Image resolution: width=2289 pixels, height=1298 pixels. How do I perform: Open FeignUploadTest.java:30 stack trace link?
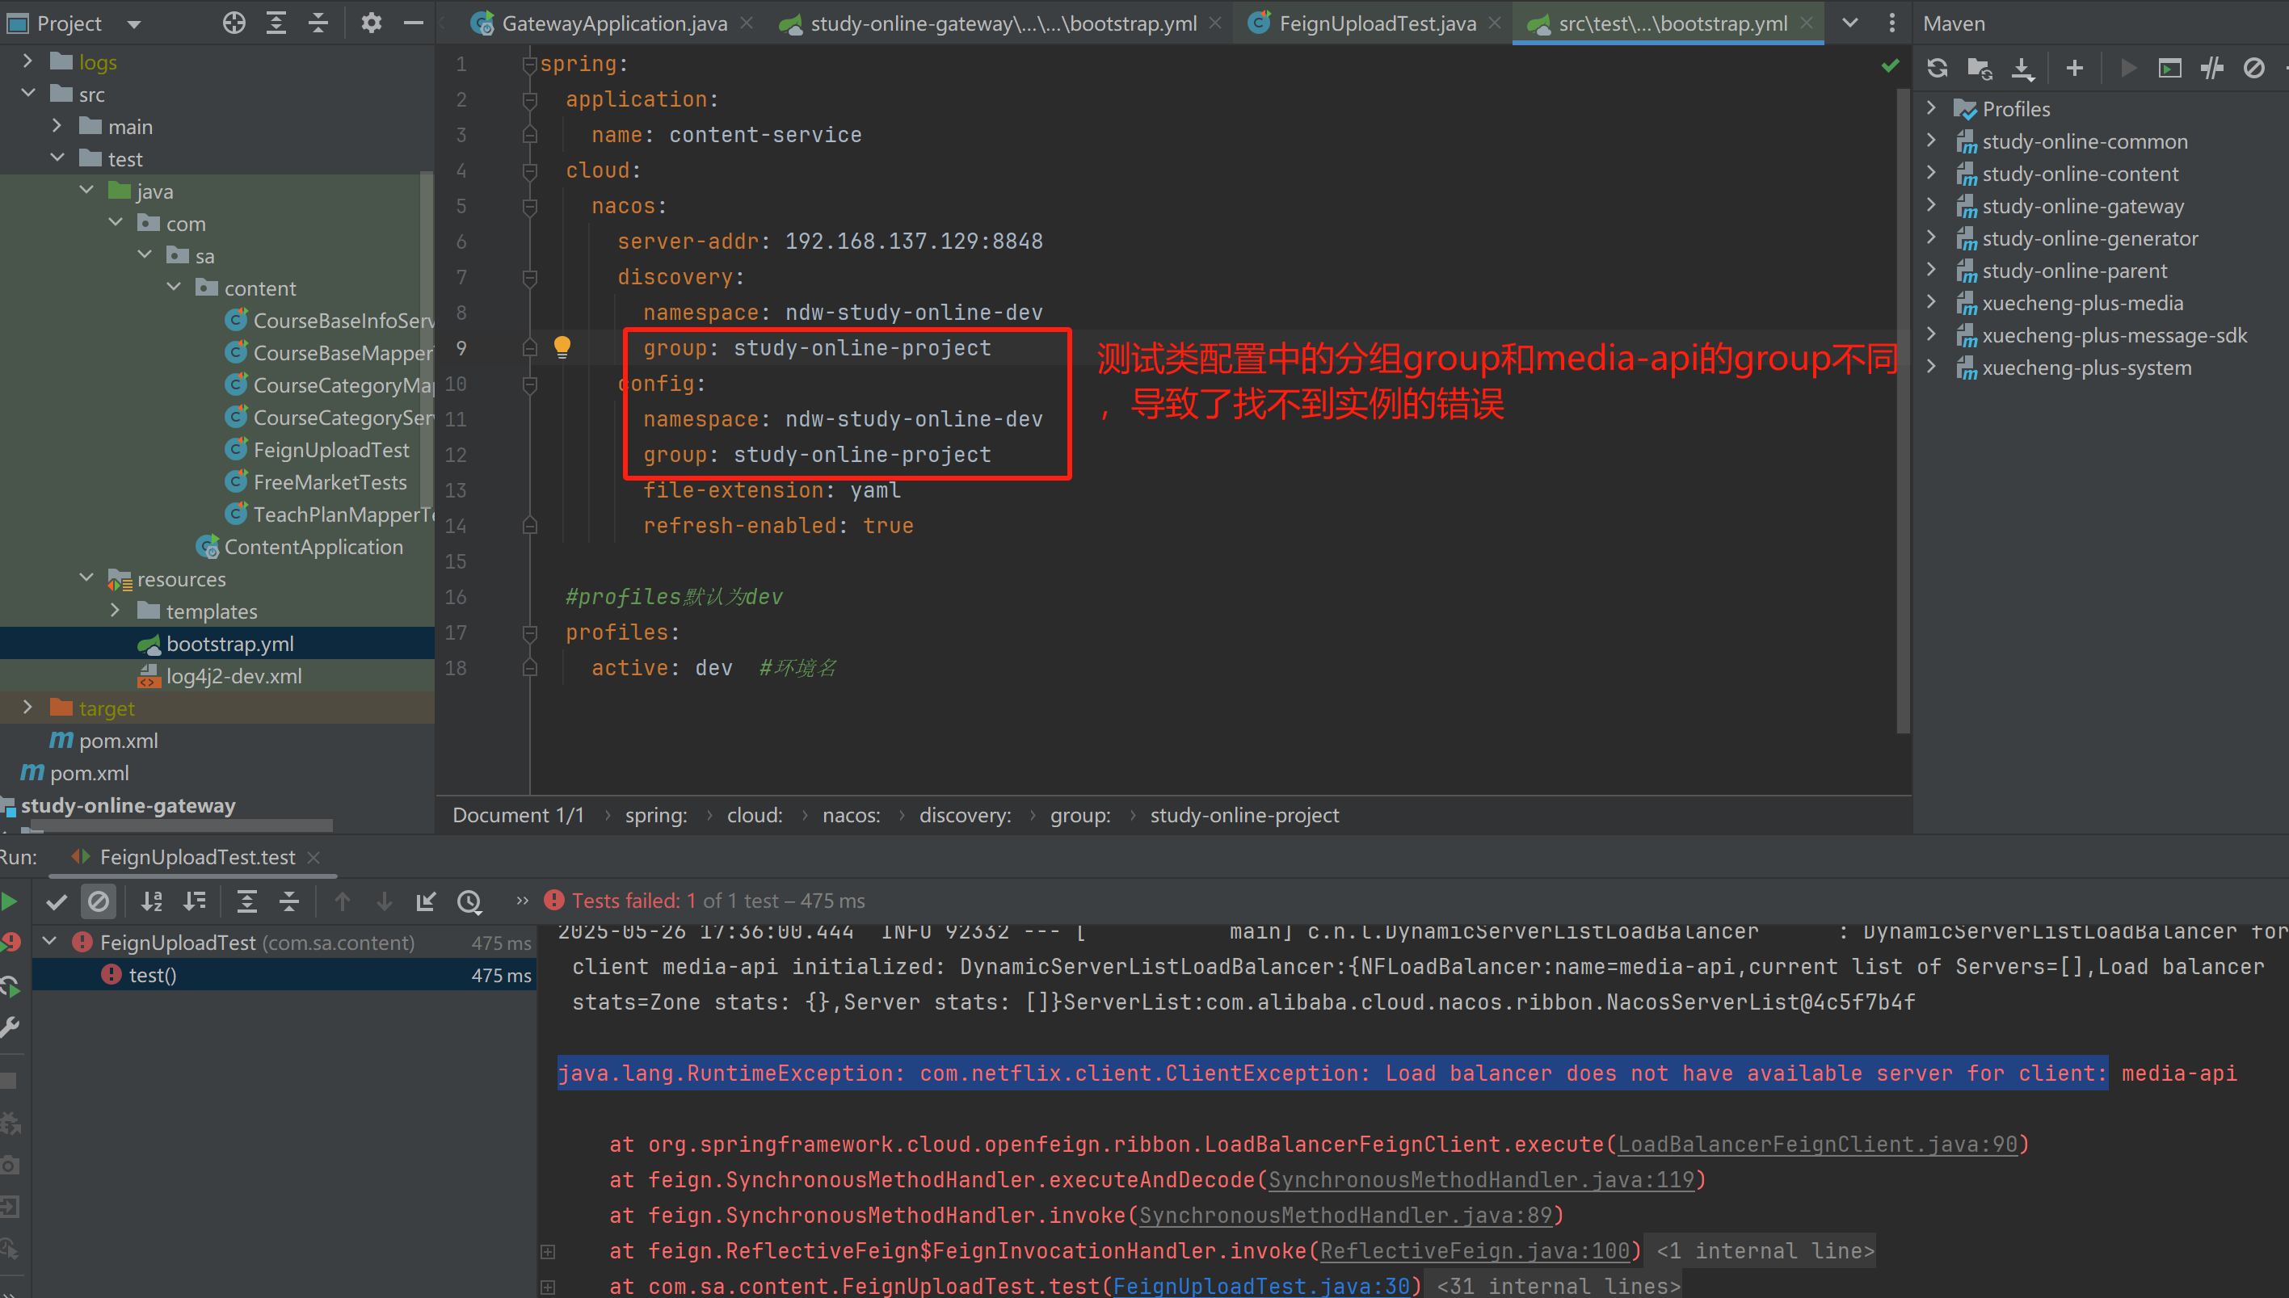(1261, 1286)
